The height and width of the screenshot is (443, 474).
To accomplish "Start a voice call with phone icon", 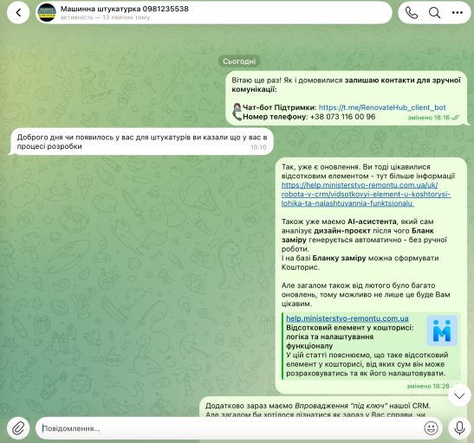I will point(412,13).
